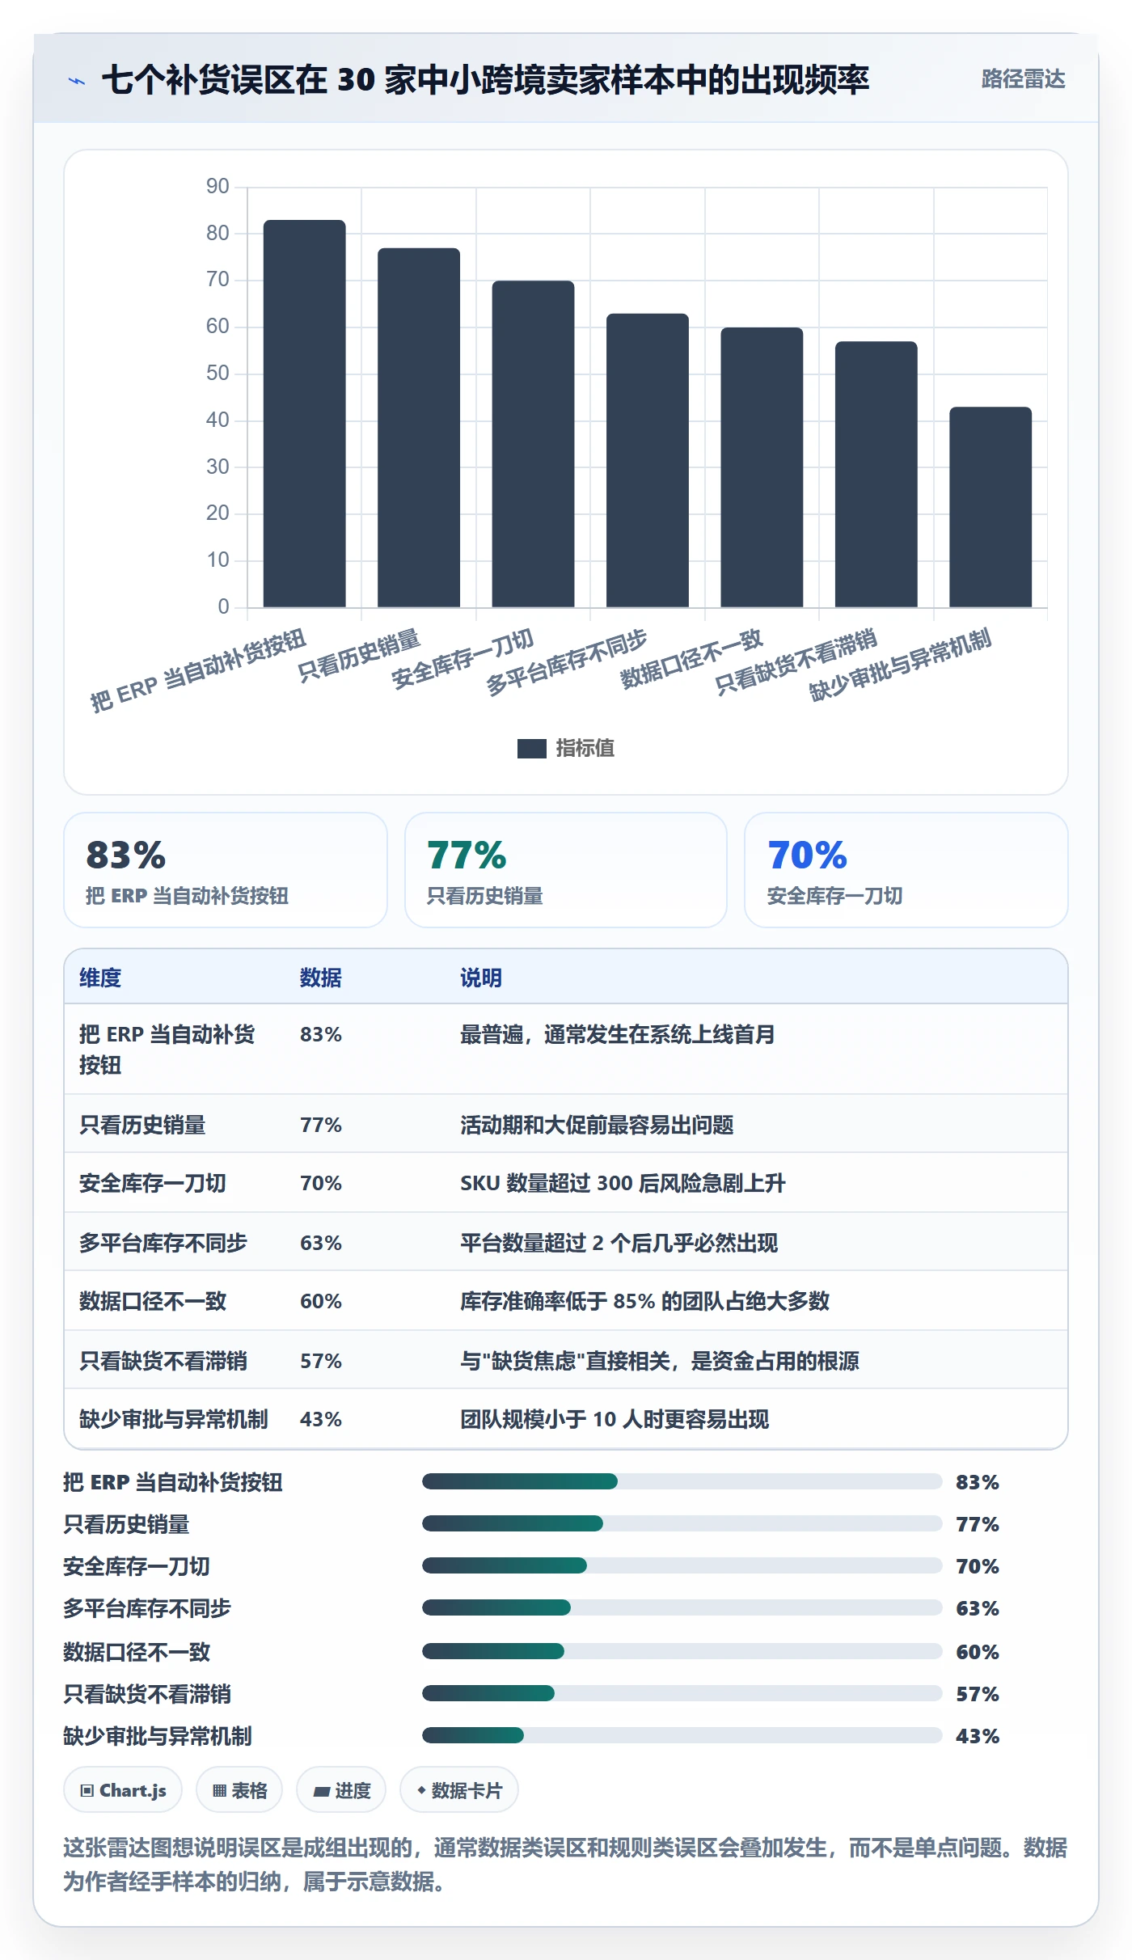Click the chart bar for 安全库存一刀切
Viewport: 1132px width, 1960px height.
[x=533, y=444]
